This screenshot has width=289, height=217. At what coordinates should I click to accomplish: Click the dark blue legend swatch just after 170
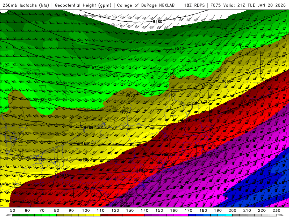pyautogui.click(x=192, y=215)
